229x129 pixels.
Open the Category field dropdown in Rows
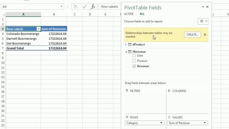(x=161, y=123)
